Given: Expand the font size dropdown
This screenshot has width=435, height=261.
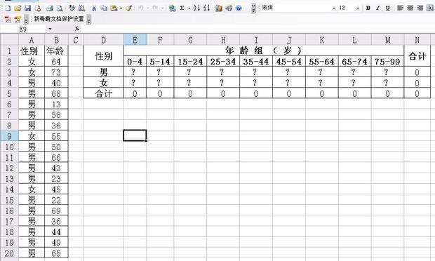Looking at the screenshot, I should point(358,8).
